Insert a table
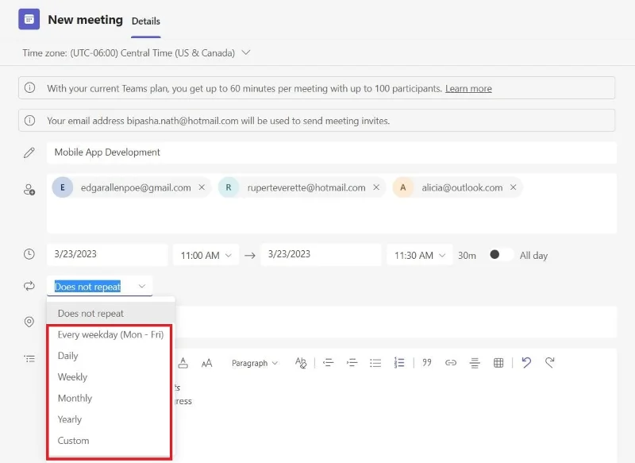The height and width of the screenshot is (463, 635). (x=498, y=363)
